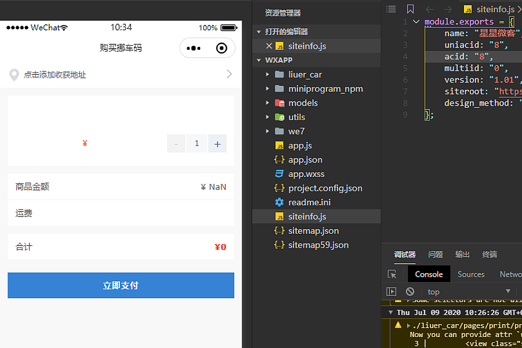Image resolution: width=522 pixels, height=348 pixels.
Task: Tap the location pin icon
Action: [x=14, y=75]
